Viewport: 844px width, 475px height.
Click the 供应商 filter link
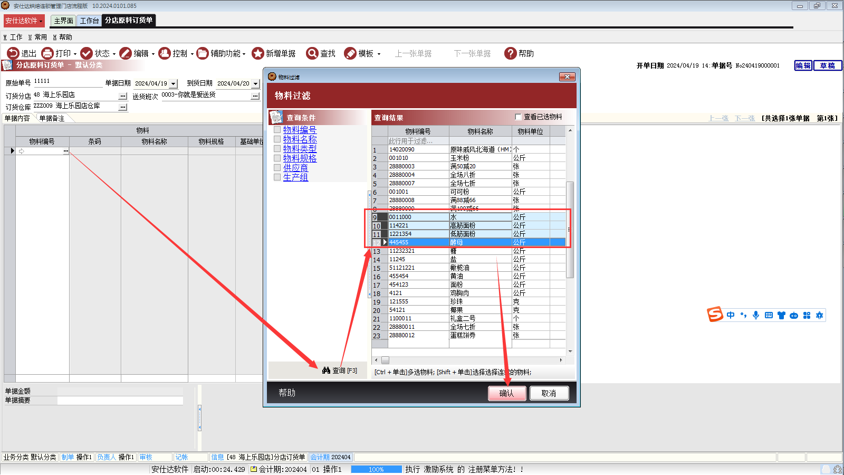click(295, 168)
